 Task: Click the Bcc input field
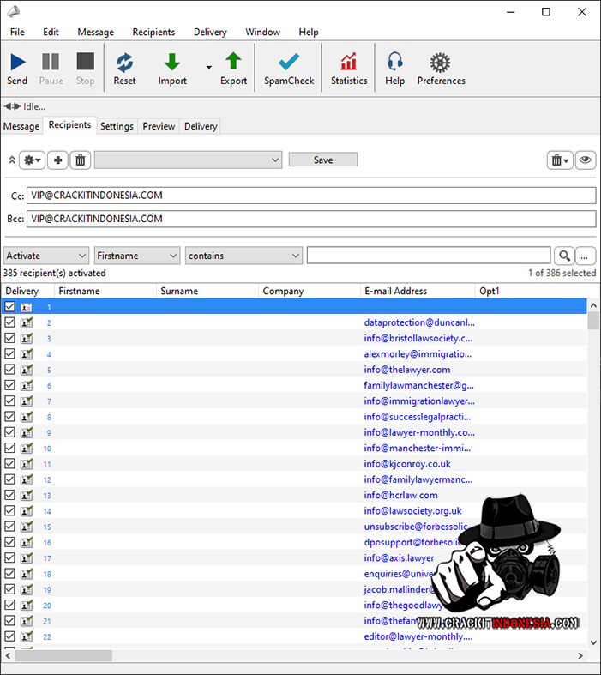[x=310, y=219]
